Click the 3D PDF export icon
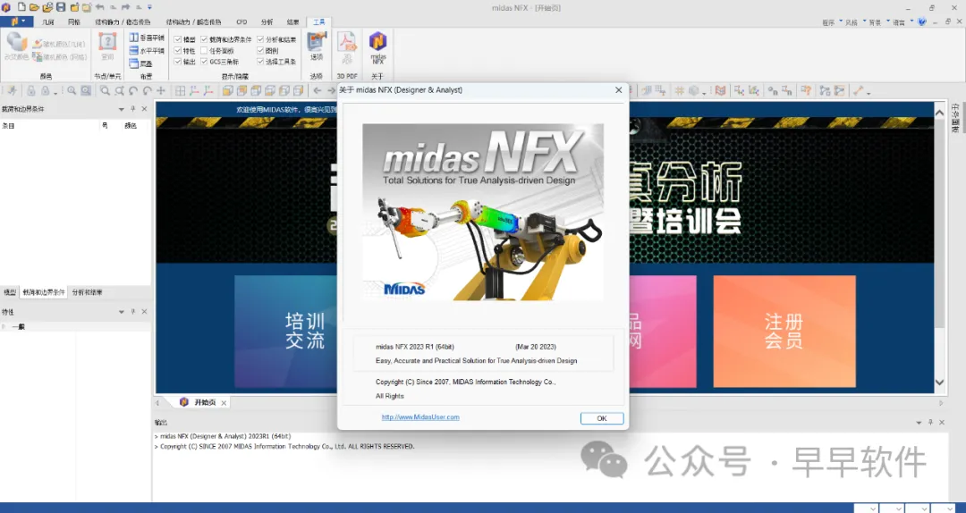Screen dimensions: 966x513 347,46
